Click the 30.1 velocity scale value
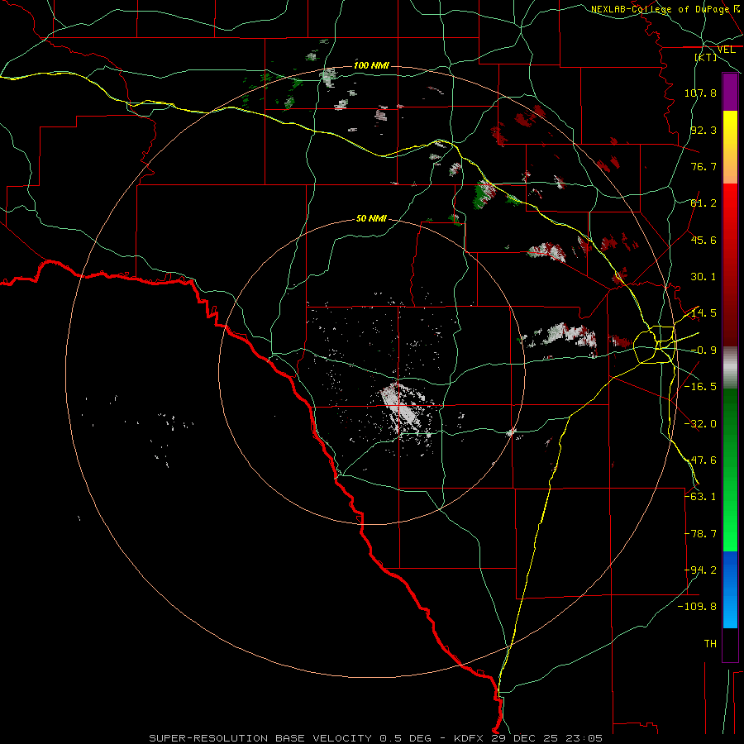744x744 pixels. pyautogui.click(x=703, y=277)
